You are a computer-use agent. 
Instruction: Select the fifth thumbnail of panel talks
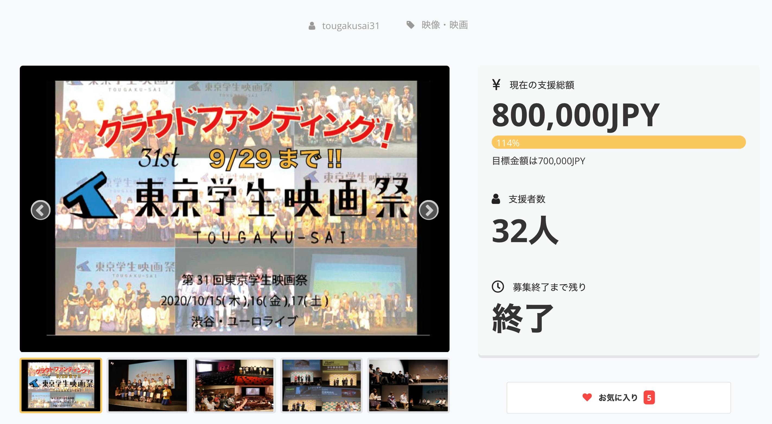[408, 385]
